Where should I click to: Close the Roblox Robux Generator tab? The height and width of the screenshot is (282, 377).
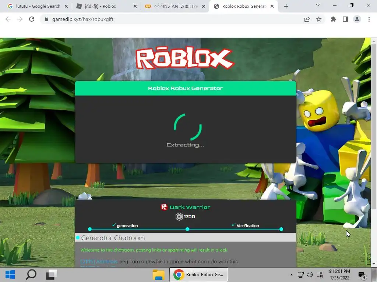(x=272, y=7)
